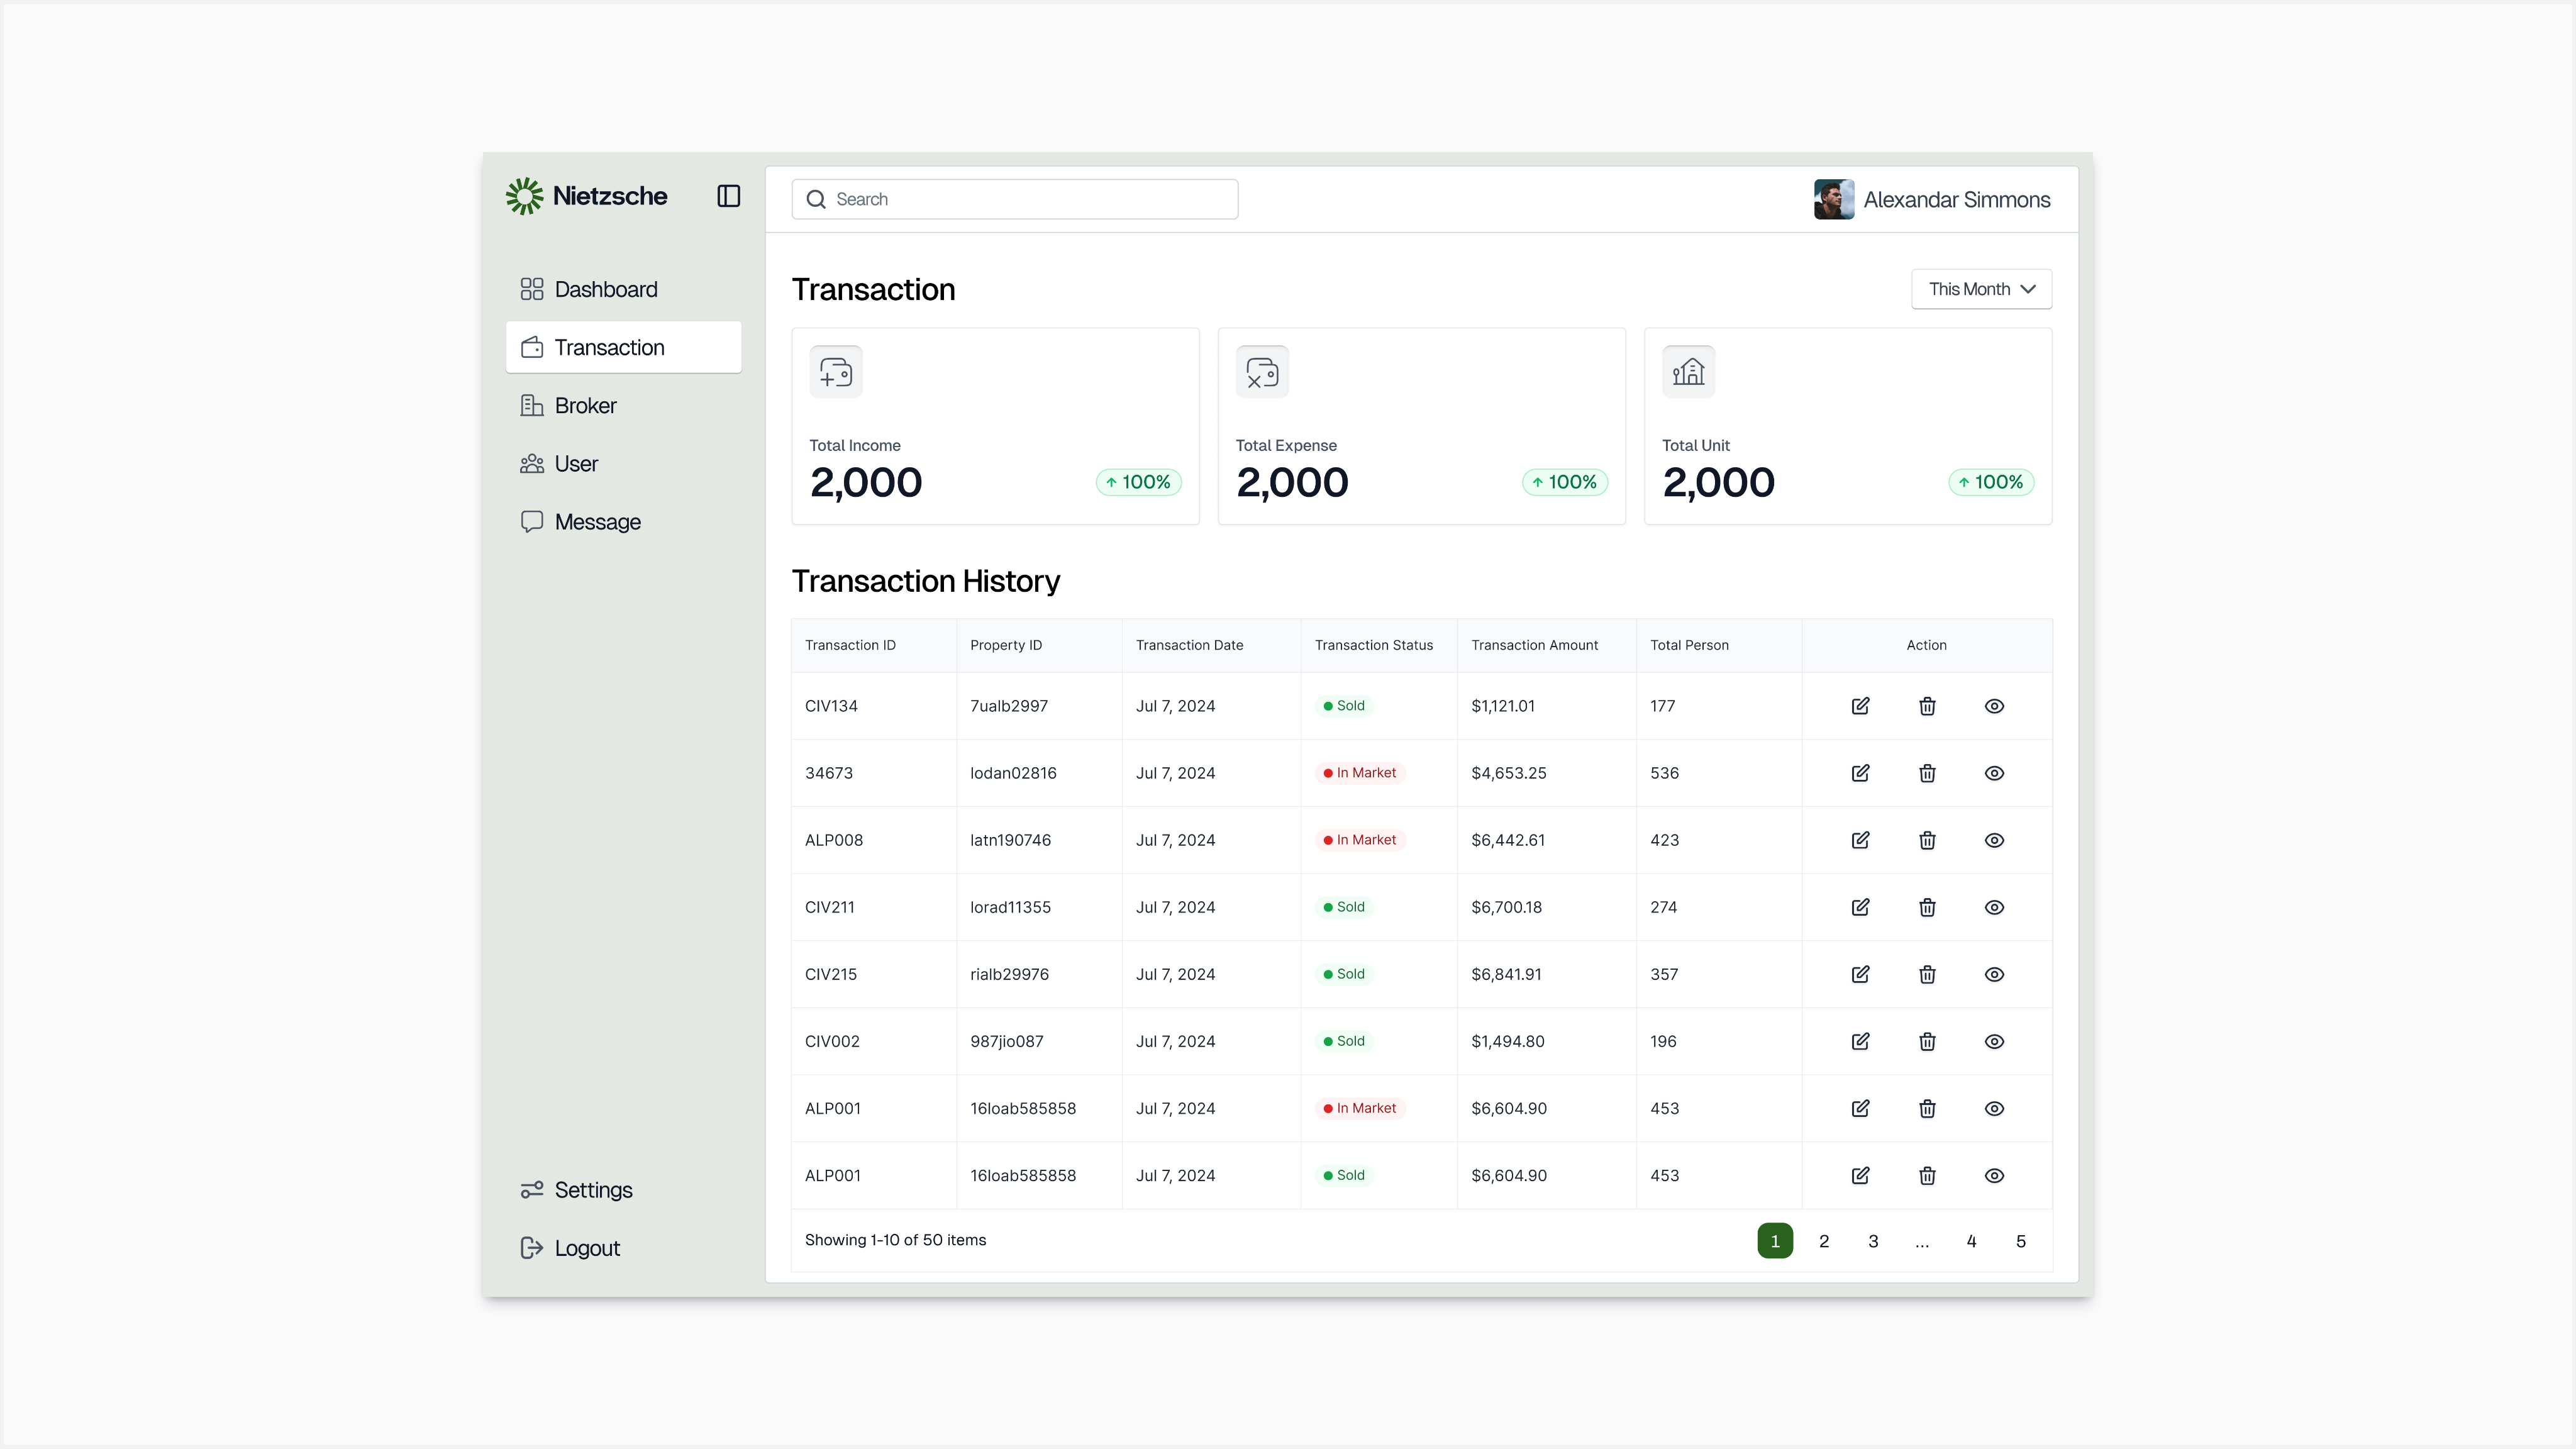This screenshot has height=1449, width=2576.
Task: View CIV215 row details with eye icon
Action: click(1994, 974)
